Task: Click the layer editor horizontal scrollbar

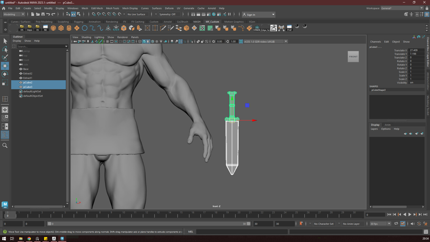Action: [389, 207]
